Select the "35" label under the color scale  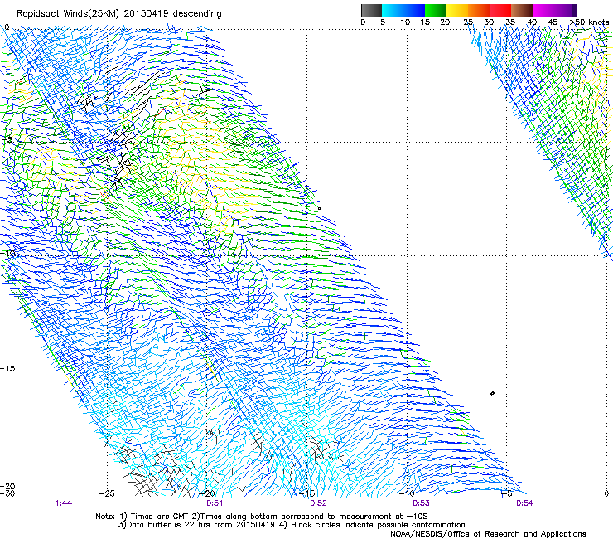click(510, 22)
